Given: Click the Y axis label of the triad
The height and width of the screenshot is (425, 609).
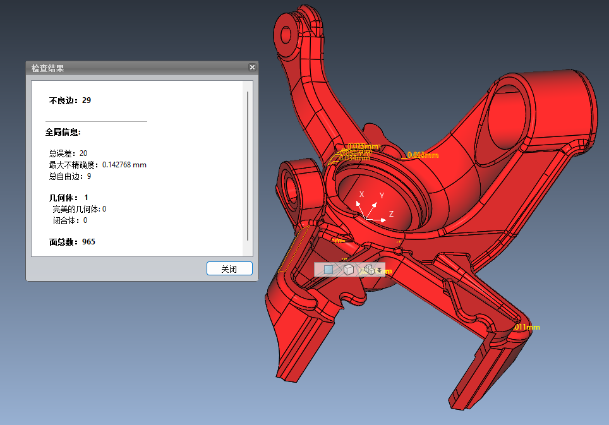Looking at the screenshot, I should tap(382, 196).
